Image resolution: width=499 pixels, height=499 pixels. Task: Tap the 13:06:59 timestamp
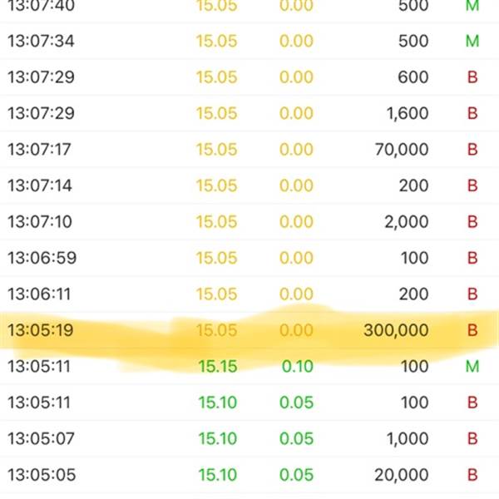(x=42, y=258)
